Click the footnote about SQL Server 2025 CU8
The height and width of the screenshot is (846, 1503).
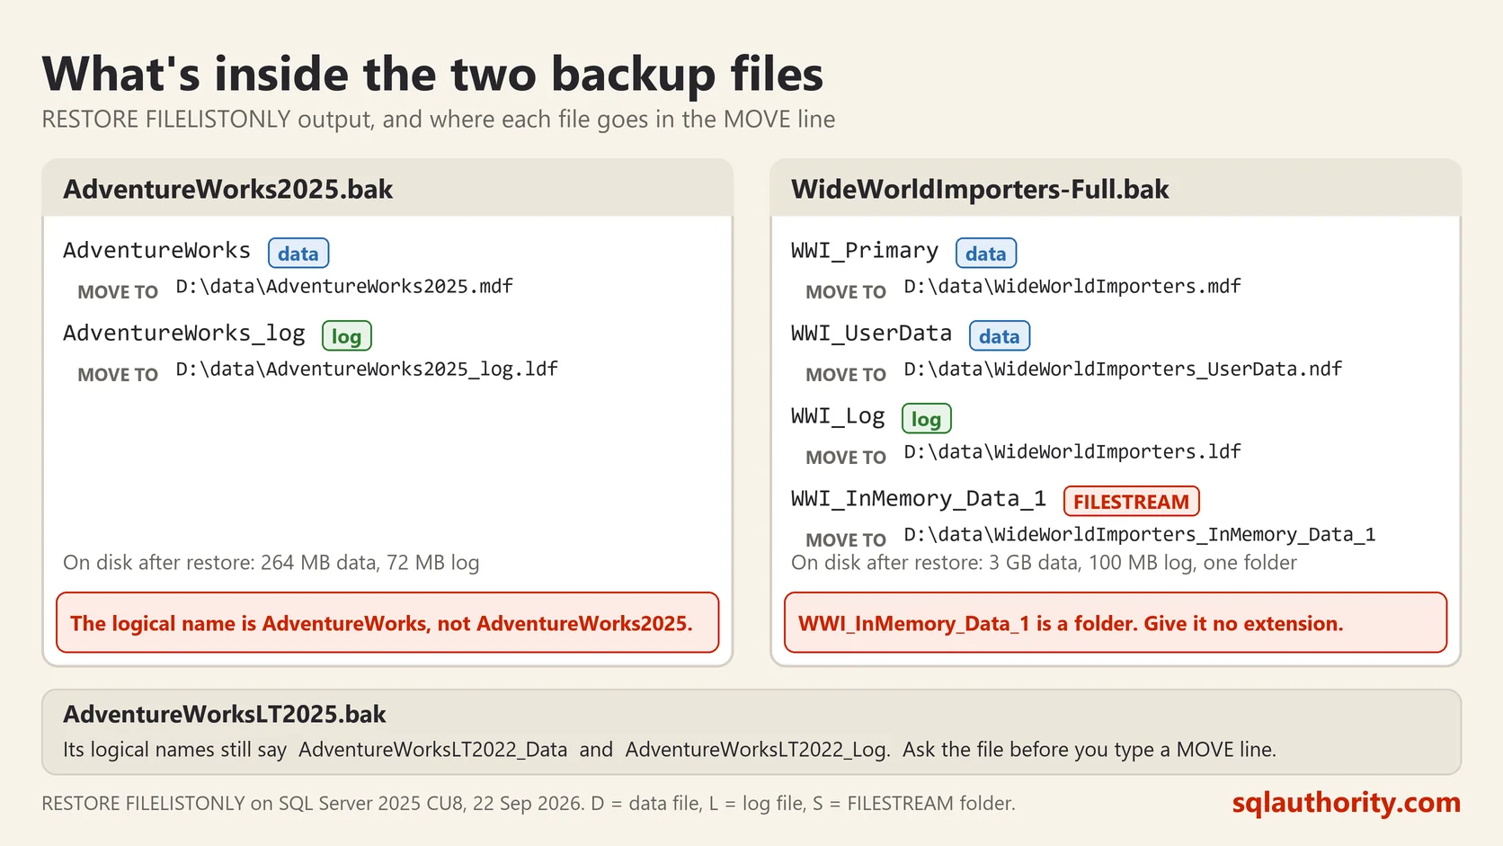pyautogui.click(x=529, y=804)
